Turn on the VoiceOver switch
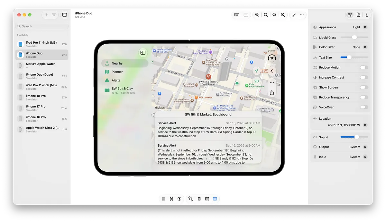The image size is (386, 222). tap(364, 107)
